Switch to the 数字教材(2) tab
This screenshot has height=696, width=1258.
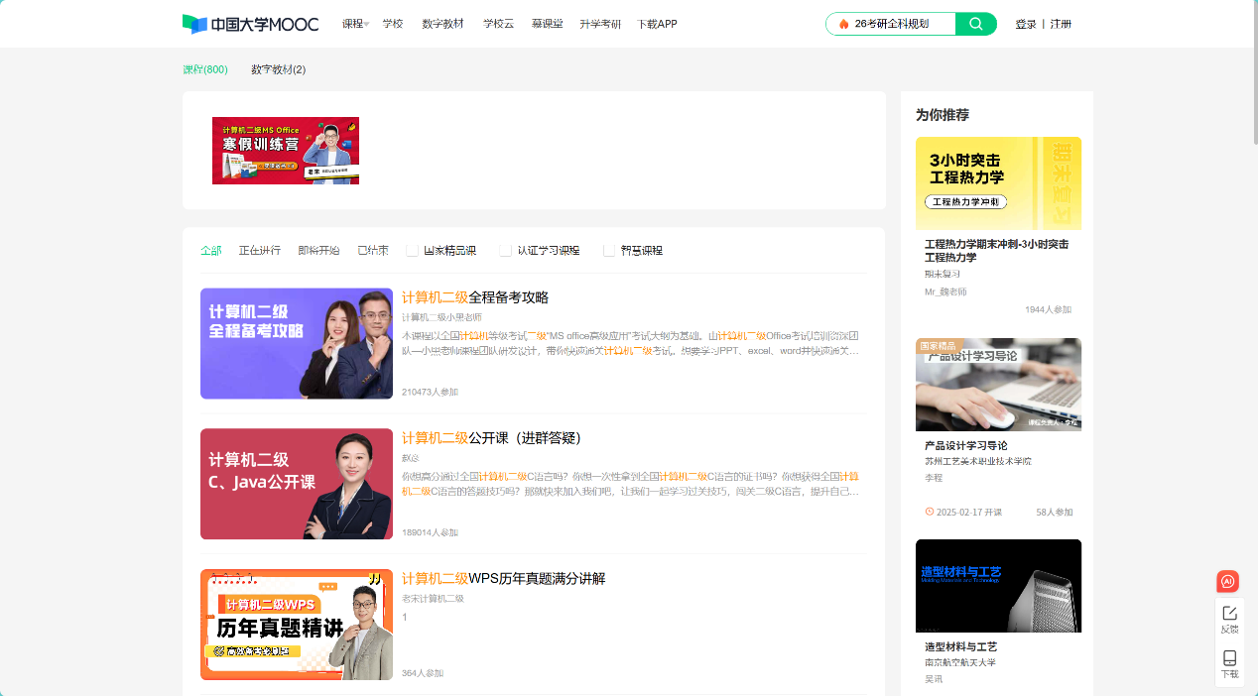[278, 69]
